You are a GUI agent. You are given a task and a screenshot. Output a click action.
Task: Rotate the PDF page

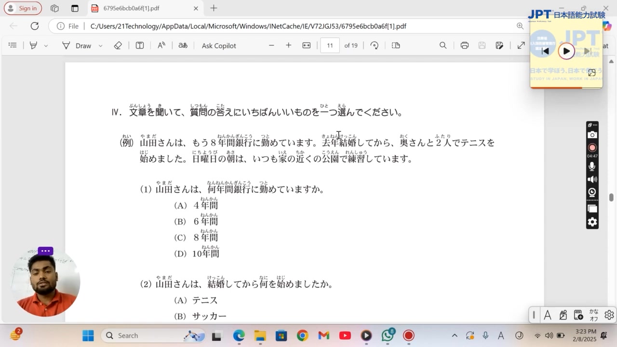(x=375, y=45)
